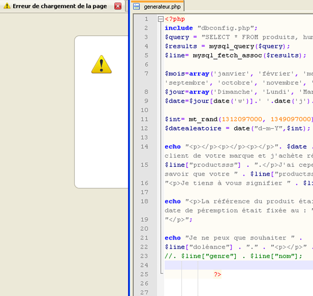313x296 pixels.
Task: Click 'mysql_query' in the code on line 4
Action: tap(232, 46)
